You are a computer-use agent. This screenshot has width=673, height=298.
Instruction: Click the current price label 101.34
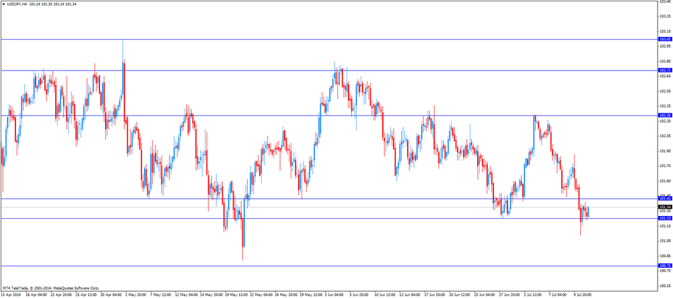click(666, 207)
